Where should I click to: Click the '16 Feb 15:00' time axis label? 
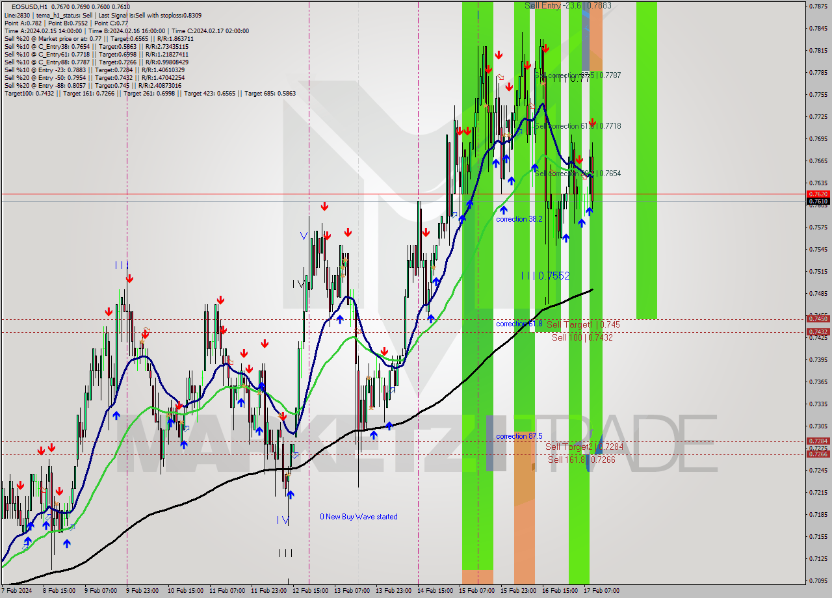(560, 591)
